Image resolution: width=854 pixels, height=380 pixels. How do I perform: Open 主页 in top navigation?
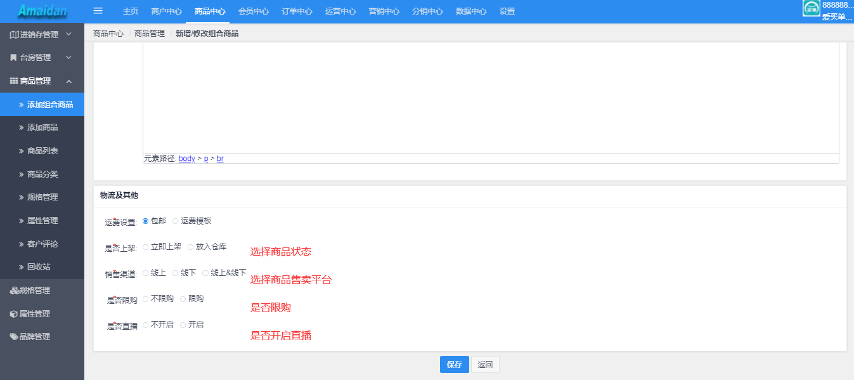click(x=131, y=11)
